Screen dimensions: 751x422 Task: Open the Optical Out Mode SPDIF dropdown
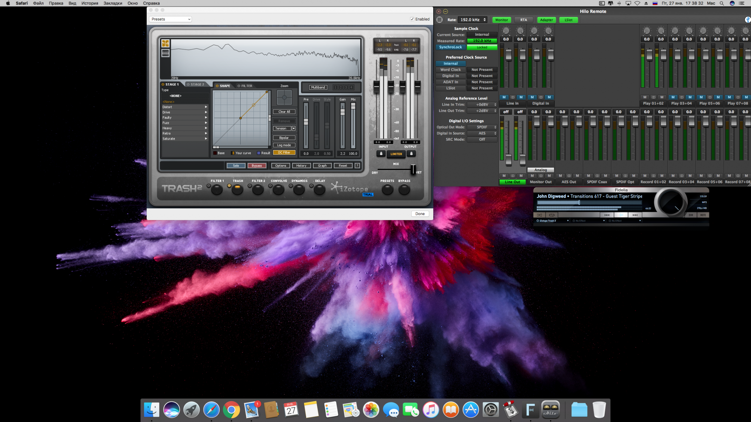coord(482,127)
